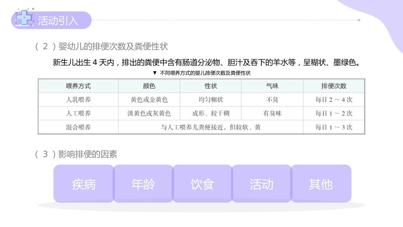This screenshot has height=227, width=403.
Task: Click the sentence starting 新生儿出生 4 天内
Action: pyautogui.click(x=207, y=62)
